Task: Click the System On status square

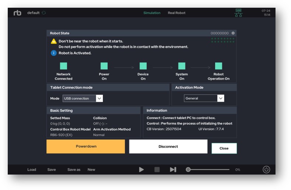Action: point(182,66)
